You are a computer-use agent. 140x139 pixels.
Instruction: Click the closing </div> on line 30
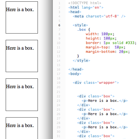point(84,132)
